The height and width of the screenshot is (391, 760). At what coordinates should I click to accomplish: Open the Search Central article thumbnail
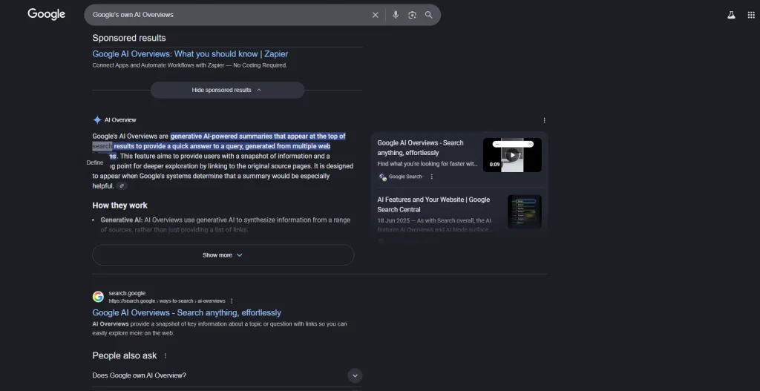tap(525, 211)
